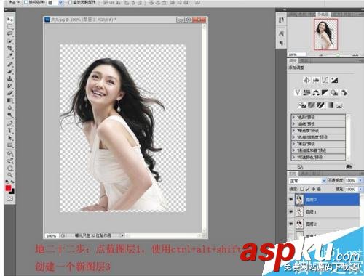
Task: Expand the "可选颜色"预设 preset group
Action: tap(293, 157)
